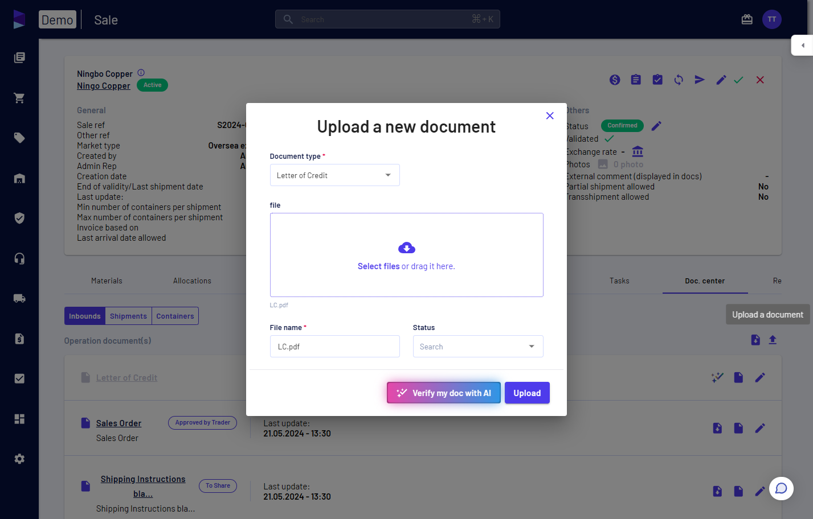813x519 pixels.
Task: Open the invoice document sidebar icon
Action: (x=19, y=339)
